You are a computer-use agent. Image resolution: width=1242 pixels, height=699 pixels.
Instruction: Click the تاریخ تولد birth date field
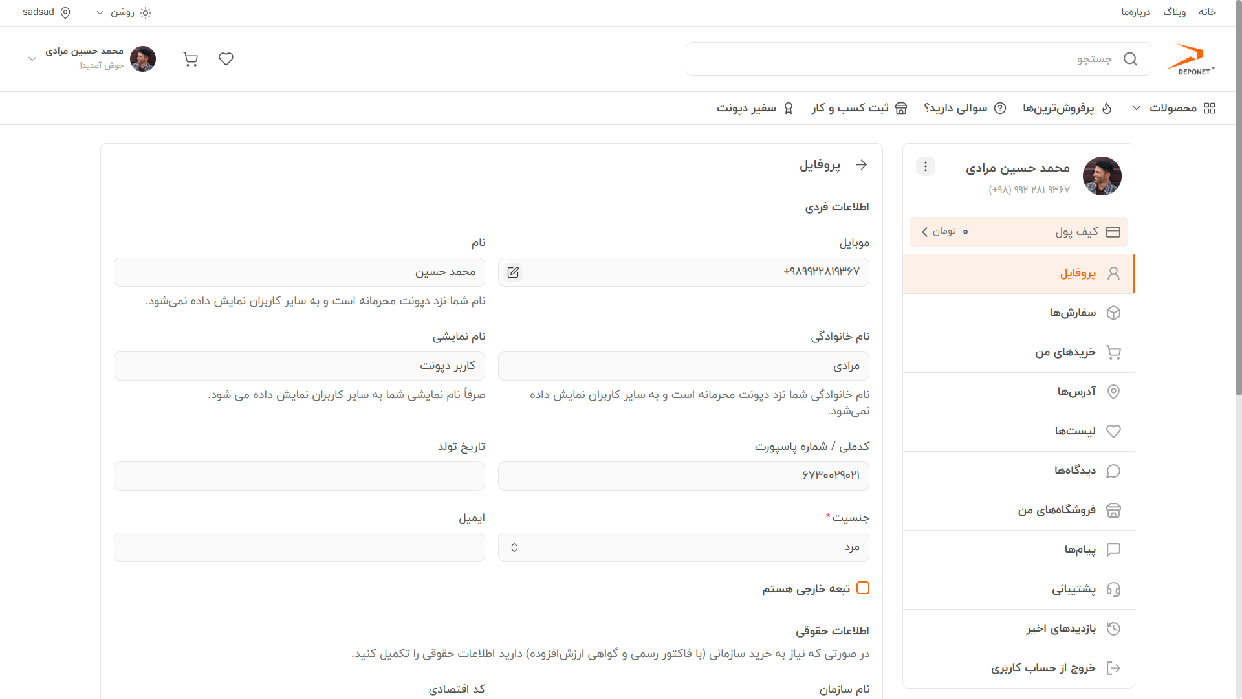click(300, 476)
